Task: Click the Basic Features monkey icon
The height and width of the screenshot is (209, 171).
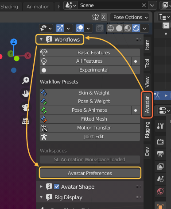Action: tap(44, 53)
